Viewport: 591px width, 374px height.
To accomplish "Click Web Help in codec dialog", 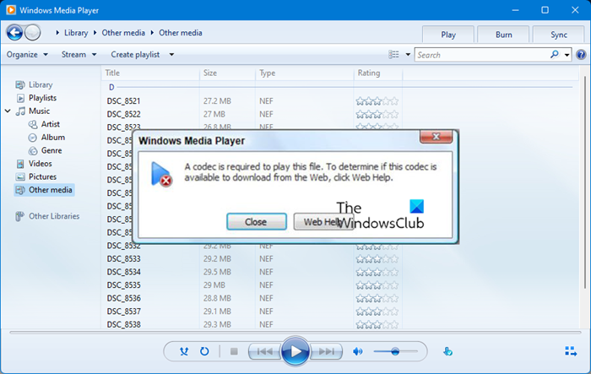I will (323, 222).
